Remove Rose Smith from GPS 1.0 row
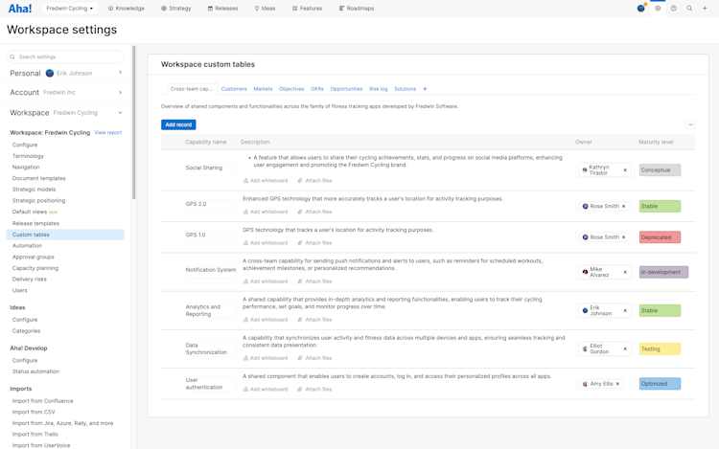Viewport: 719px width, 449px height. click(624, 237)
